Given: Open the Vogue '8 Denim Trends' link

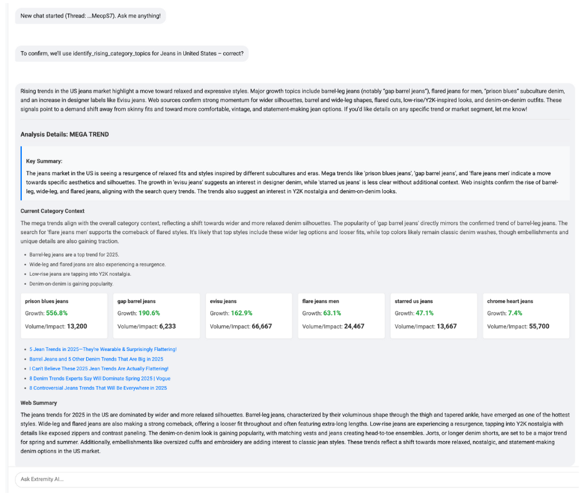Looking at the screenshot, I should [x=99, y=379].
